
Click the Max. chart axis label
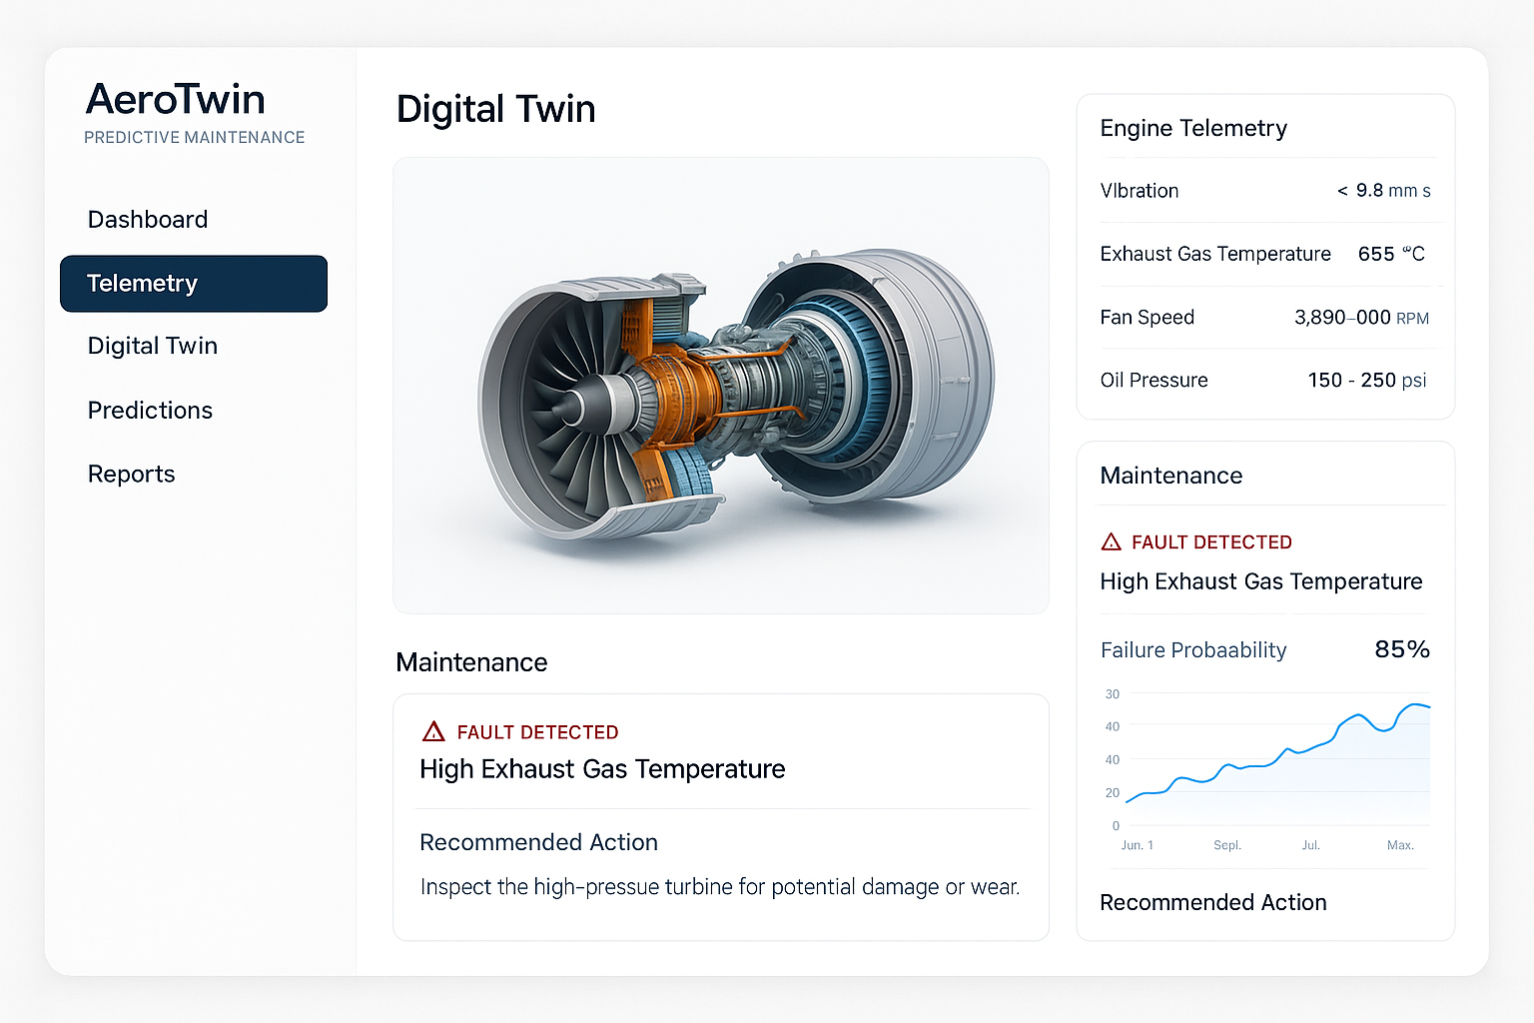click(1400, 845)
